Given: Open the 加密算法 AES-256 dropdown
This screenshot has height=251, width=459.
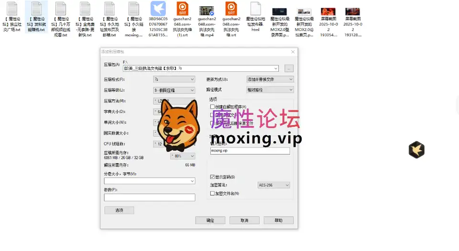Looking at the screenshot, I should (273, 185).
